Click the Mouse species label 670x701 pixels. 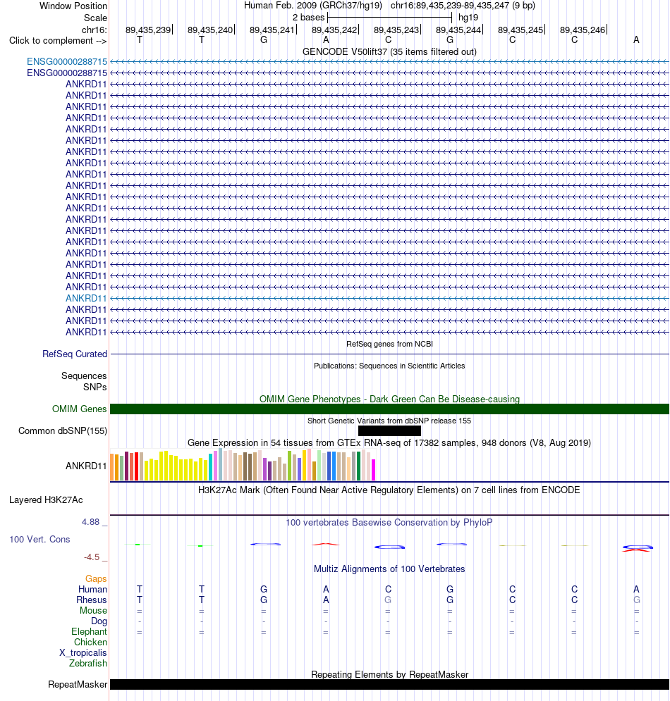point(93,611)
